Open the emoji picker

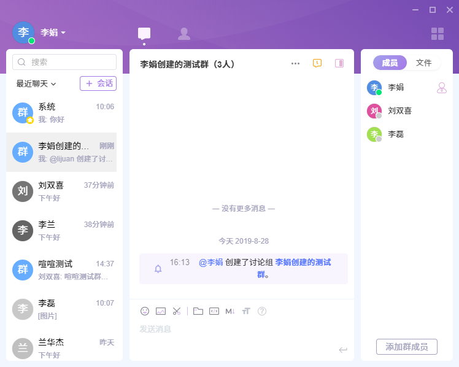pyautogui.click(x=145, y=311)
